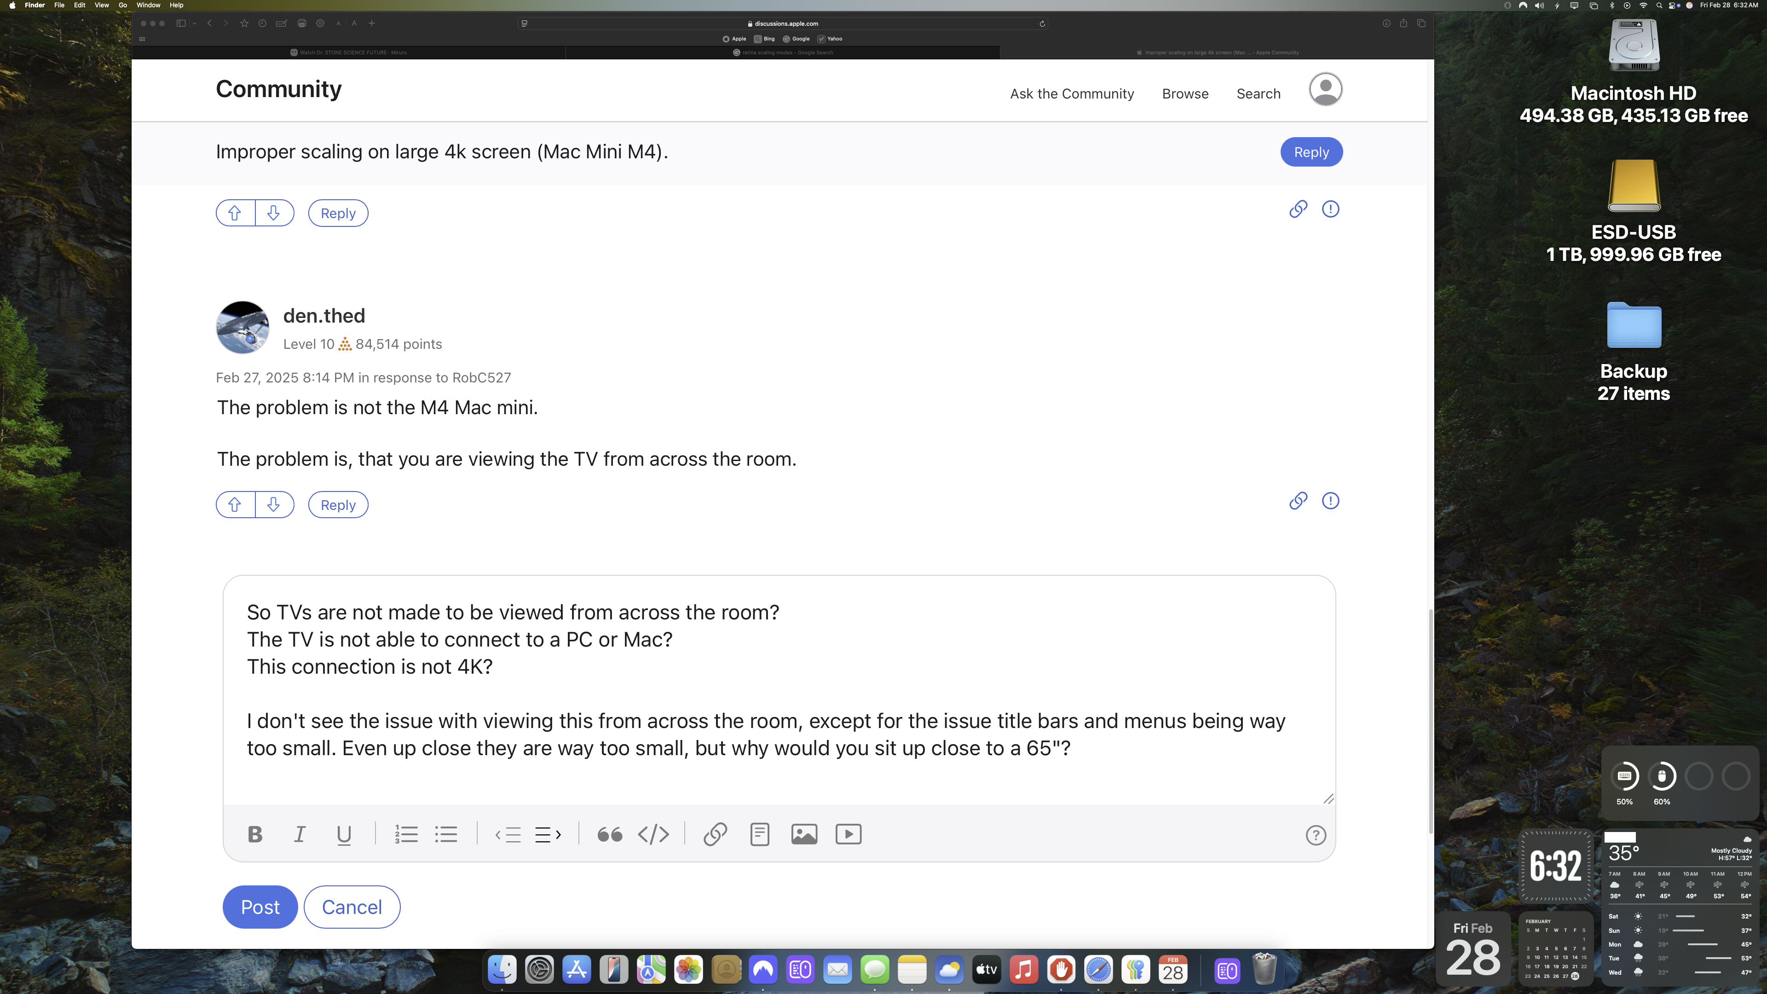Open the Finder View menu
1767x994 pixels.
tap(102, 5)
